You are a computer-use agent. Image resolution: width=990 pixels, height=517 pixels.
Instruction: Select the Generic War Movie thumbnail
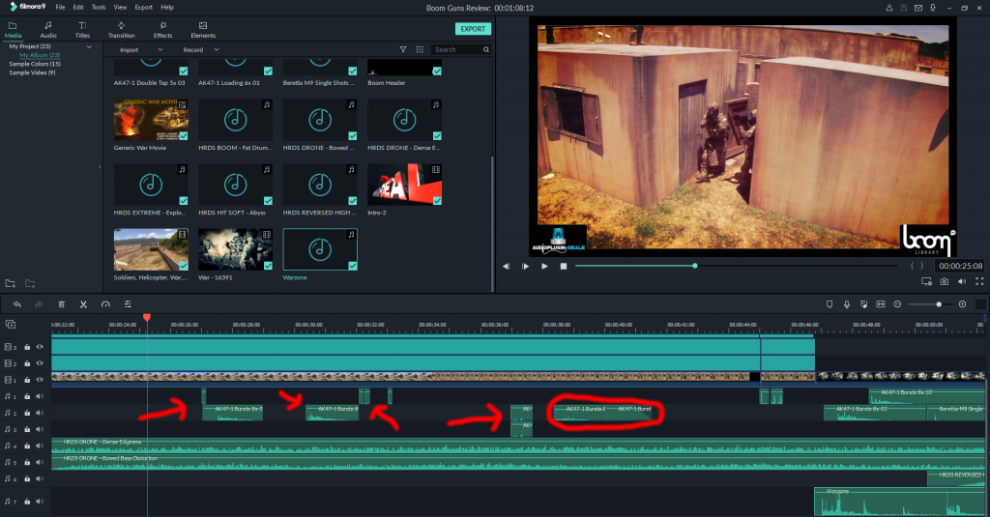click(x=150, y=120)
